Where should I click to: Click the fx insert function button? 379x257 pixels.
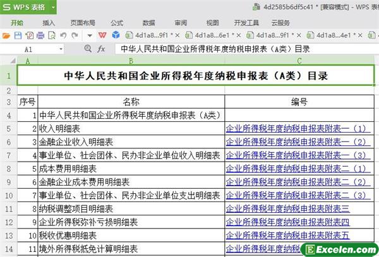pyautogui.click(x=101, y=49)
